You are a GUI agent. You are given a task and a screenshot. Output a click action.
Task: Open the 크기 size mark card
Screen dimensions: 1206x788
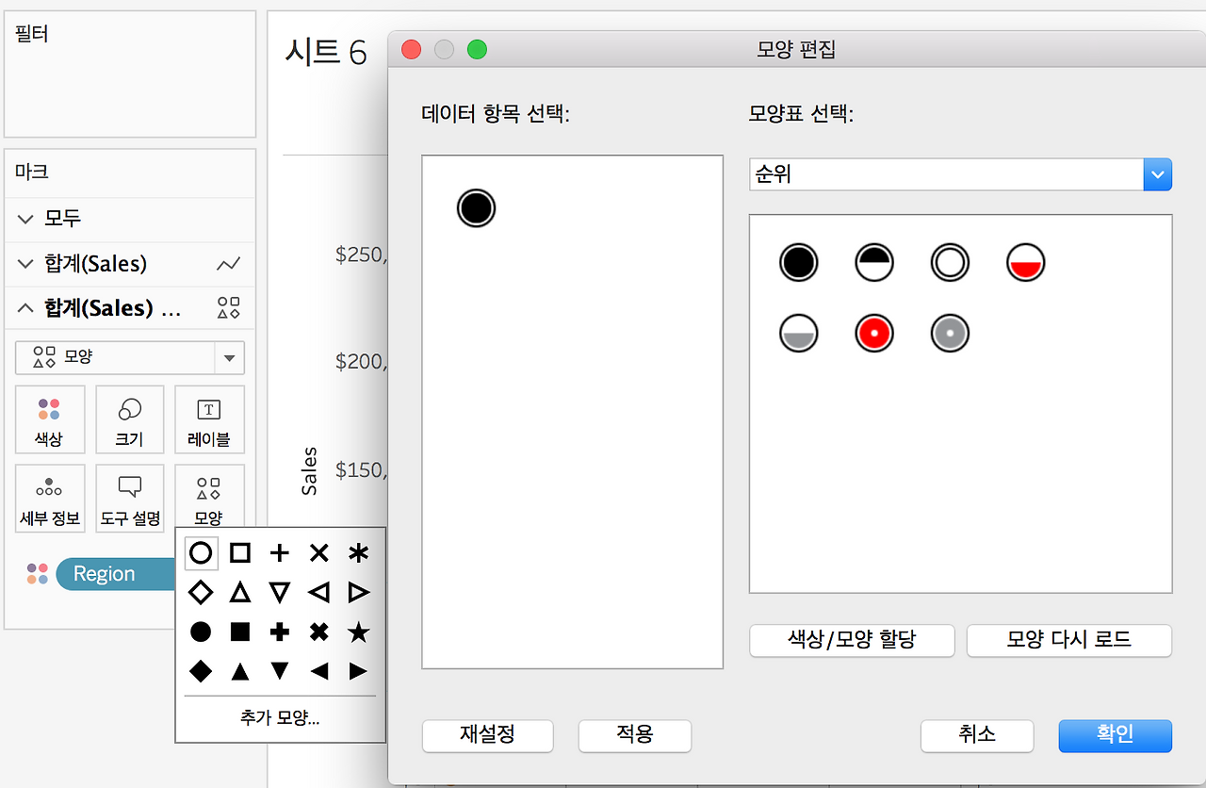tap(130, 419)
